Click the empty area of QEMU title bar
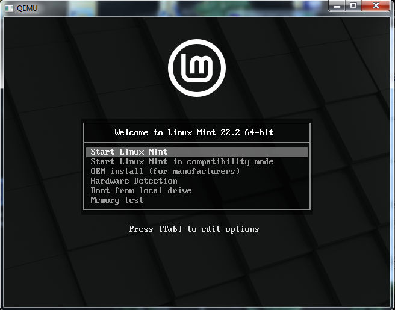395x310 pixels. click(x=181, y=7)
